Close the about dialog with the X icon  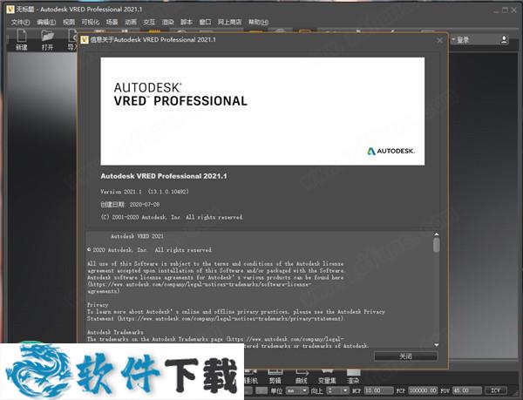[439, 40]
